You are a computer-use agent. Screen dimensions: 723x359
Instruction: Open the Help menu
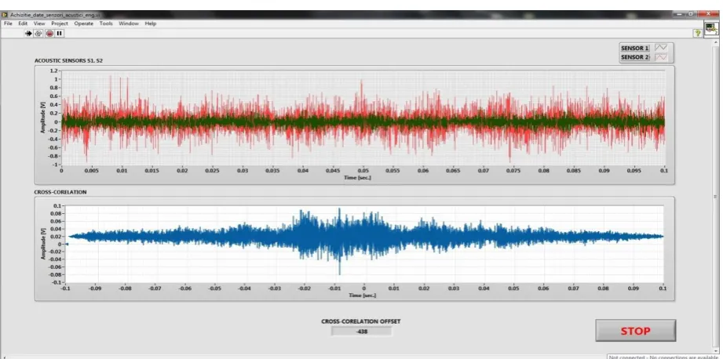click(x=150, y=24)
